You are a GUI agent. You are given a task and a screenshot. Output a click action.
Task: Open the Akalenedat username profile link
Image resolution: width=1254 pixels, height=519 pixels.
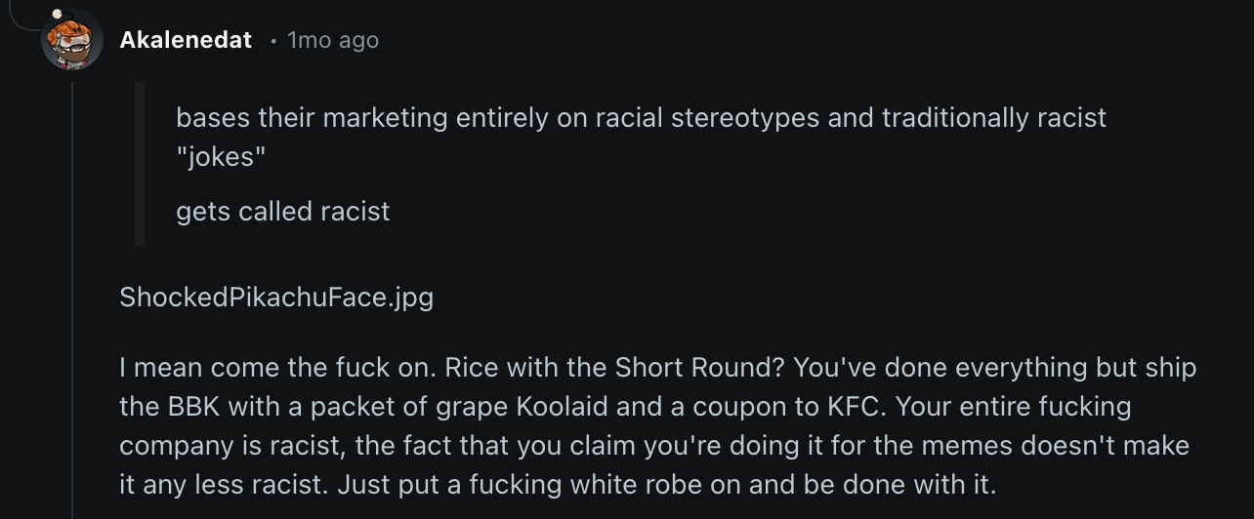pyautogui.click(x=186, y=40)
